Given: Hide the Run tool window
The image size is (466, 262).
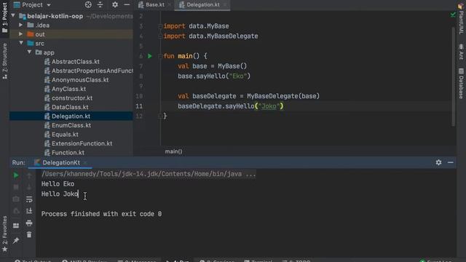Looking at the screenshot, I should click(451, 162).
